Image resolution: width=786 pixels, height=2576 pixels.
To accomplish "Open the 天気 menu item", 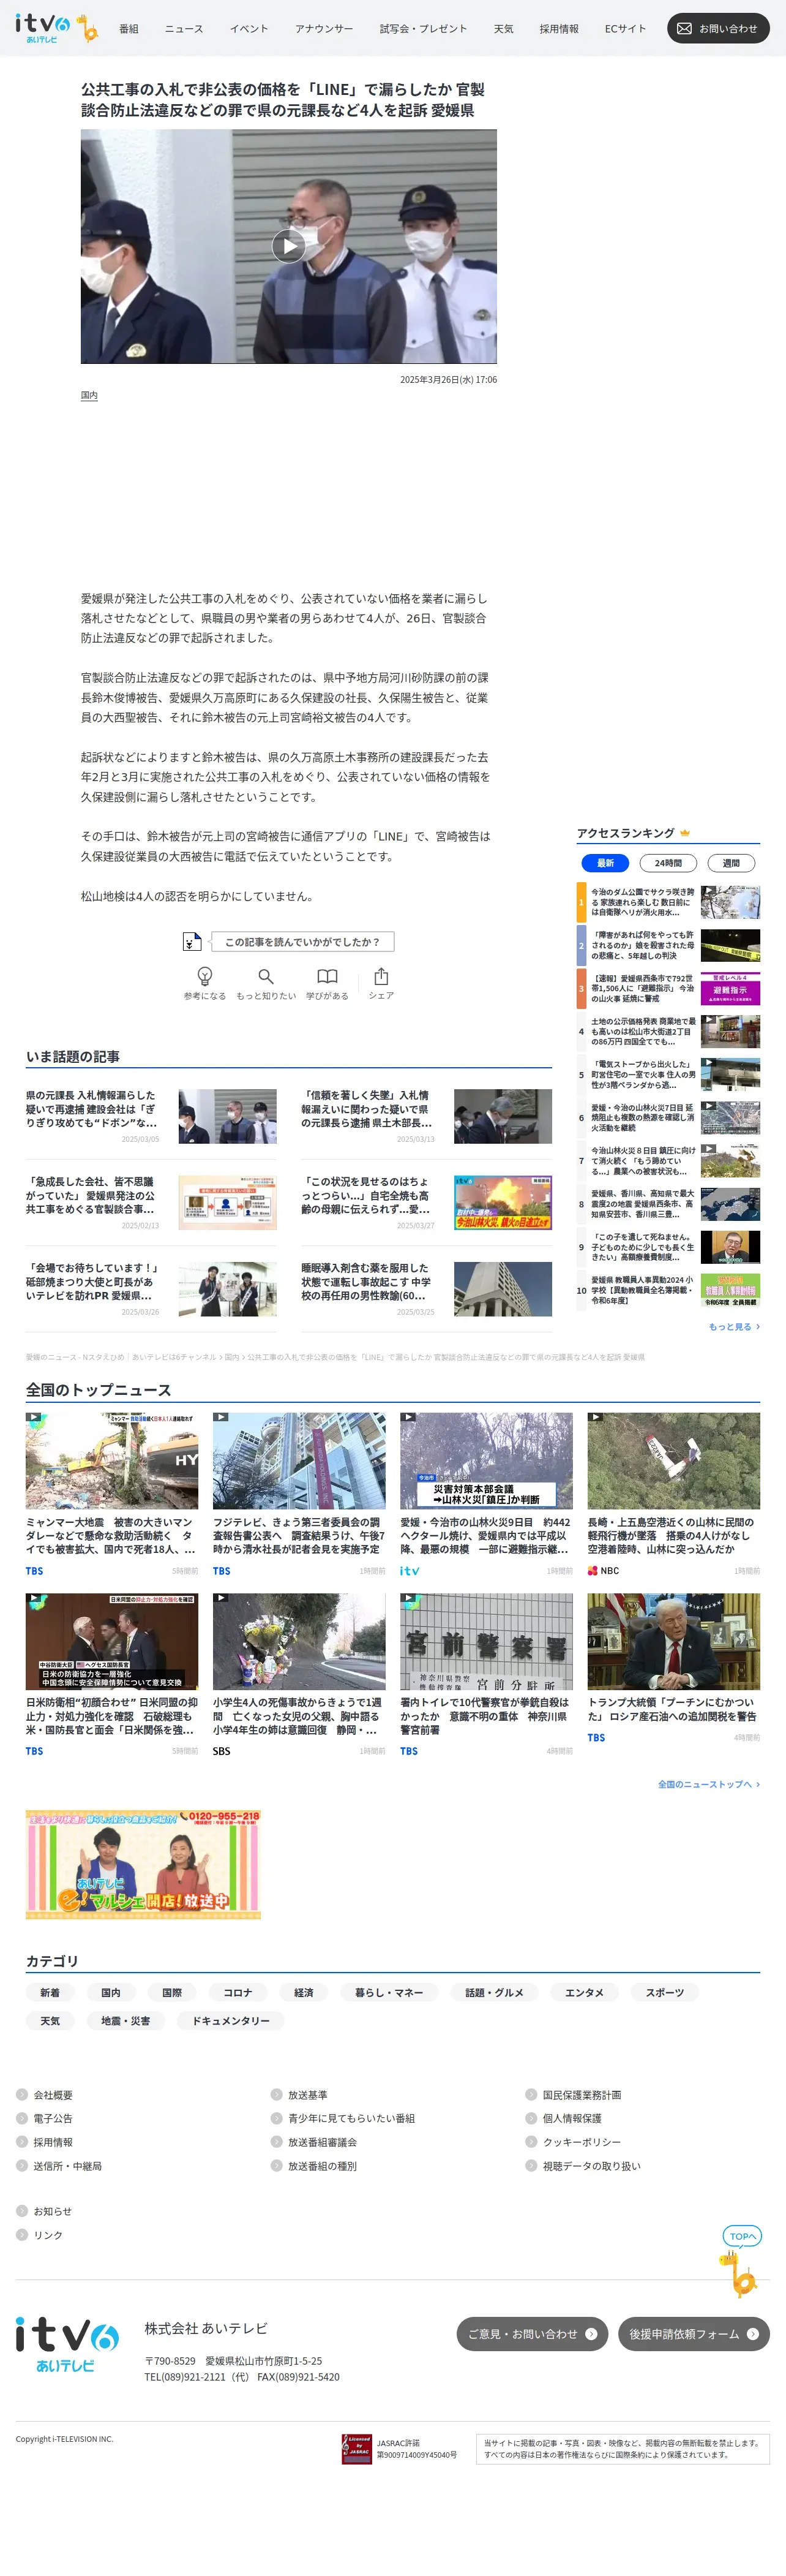I will click(503, 29).
